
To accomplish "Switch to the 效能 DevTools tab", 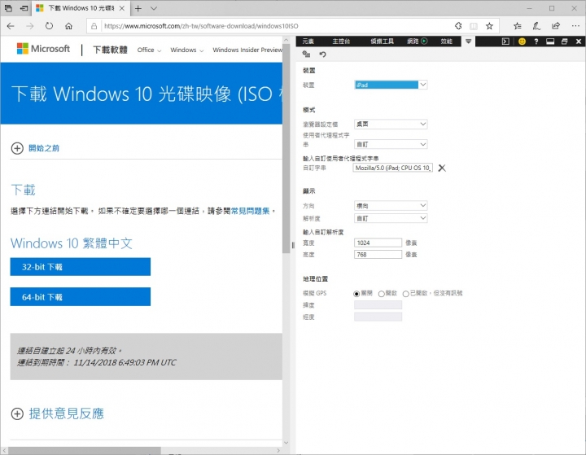I will pos(446,42).
